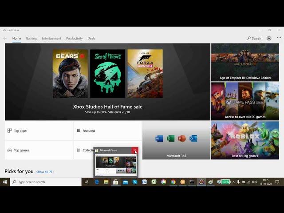Open the Sea of Thieves cover
284x213 pixels.
pos(107,74)
